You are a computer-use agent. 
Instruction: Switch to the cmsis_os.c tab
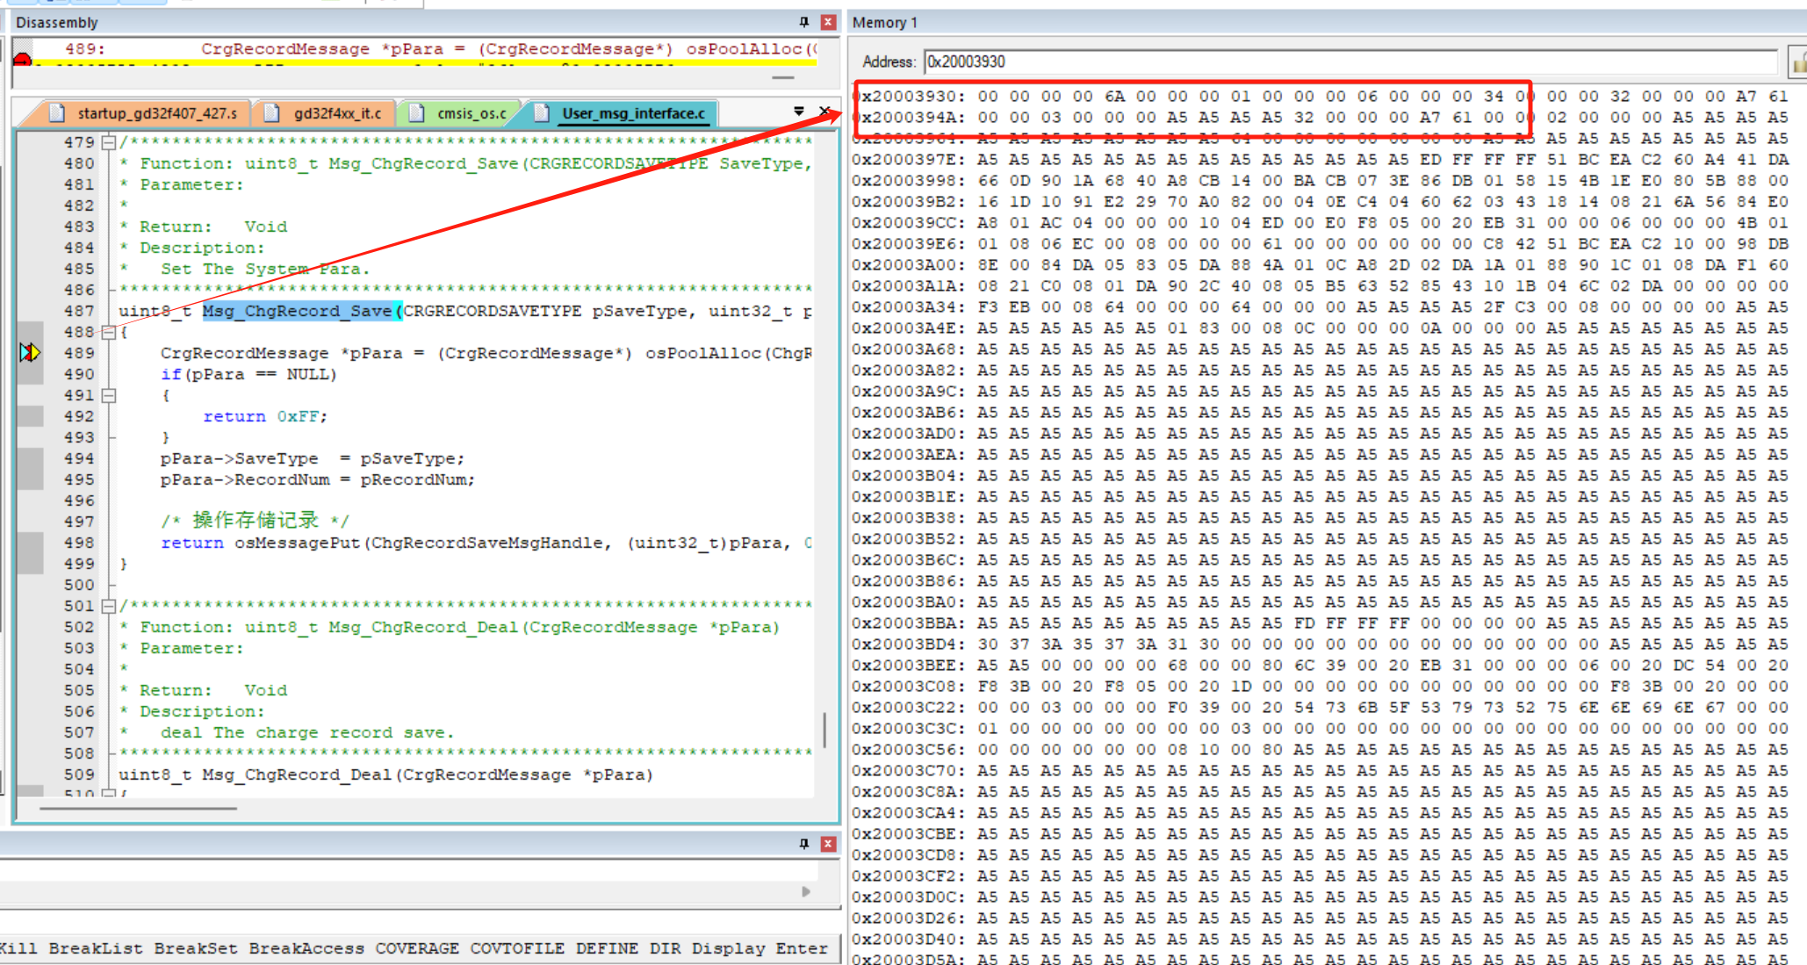coord(472,113)
